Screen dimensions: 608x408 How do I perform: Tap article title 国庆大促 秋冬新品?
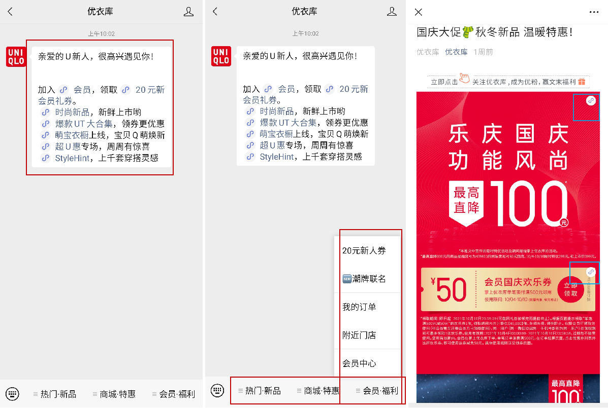[x=495, y=32]
